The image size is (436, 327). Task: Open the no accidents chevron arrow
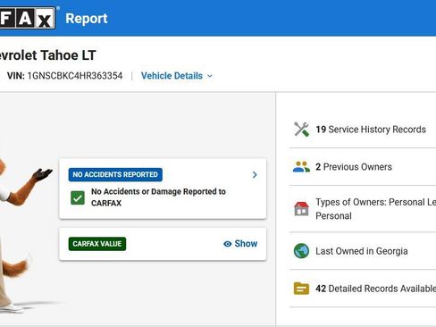tap(255, 175)
